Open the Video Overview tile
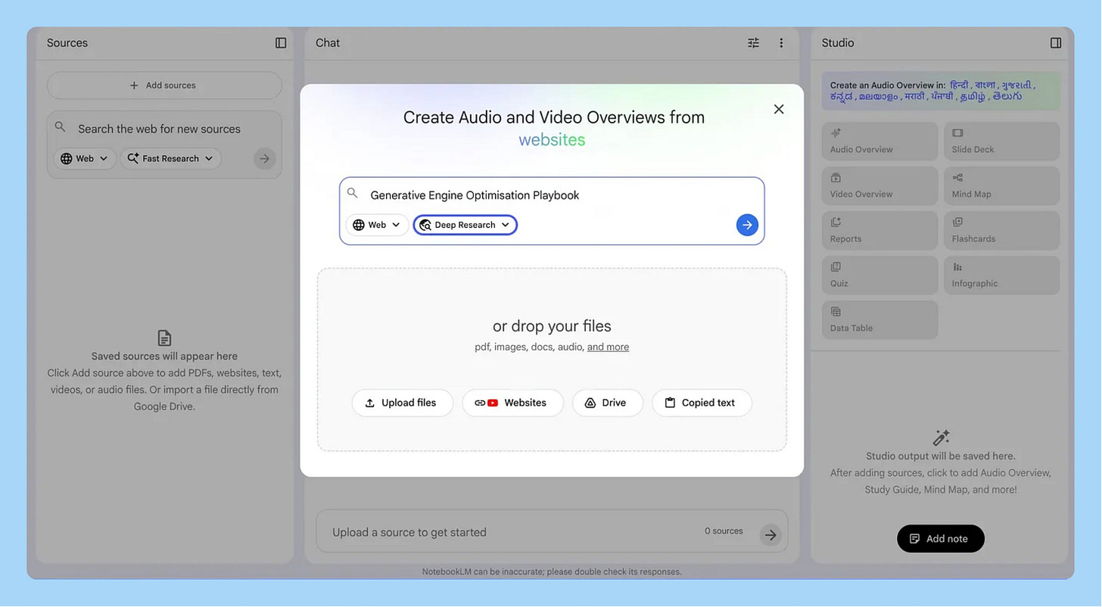The width and height of the screenshot is (1102, 607). [879, 185]
